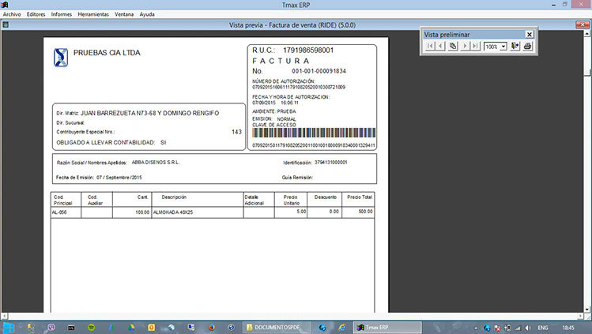
Task: Jump to last page of preview
Action: click(x=476, y=47)
